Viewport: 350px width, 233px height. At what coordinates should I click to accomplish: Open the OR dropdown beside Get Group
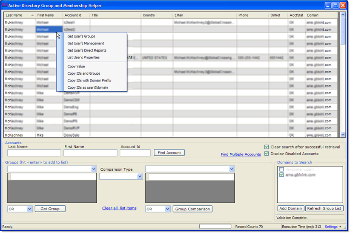(29, 209)
